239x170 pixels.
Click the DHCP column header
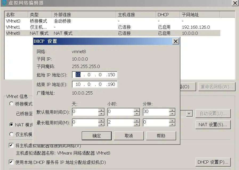[x=163, y=14]
